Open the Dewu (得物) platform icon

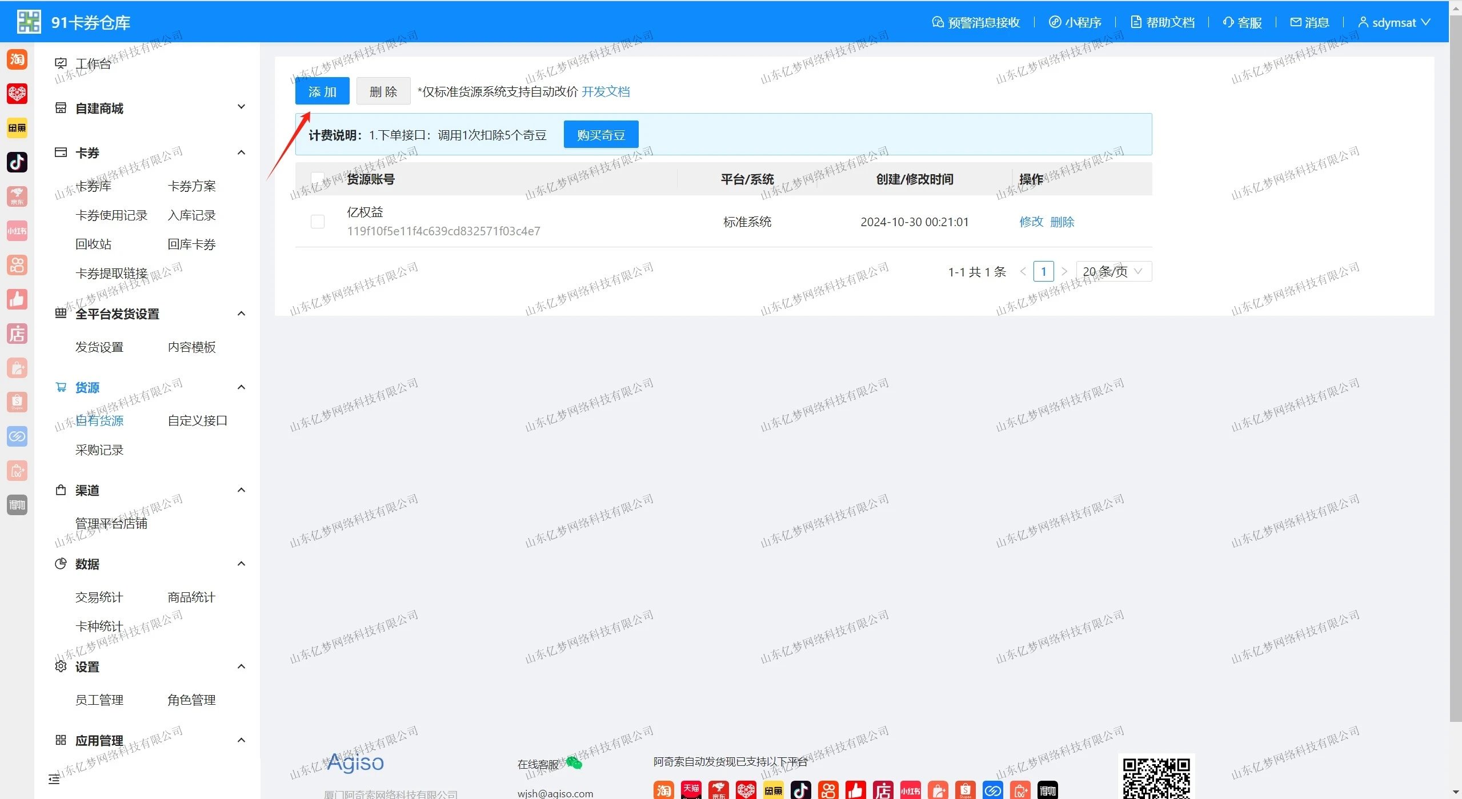(x=17, y=504)
